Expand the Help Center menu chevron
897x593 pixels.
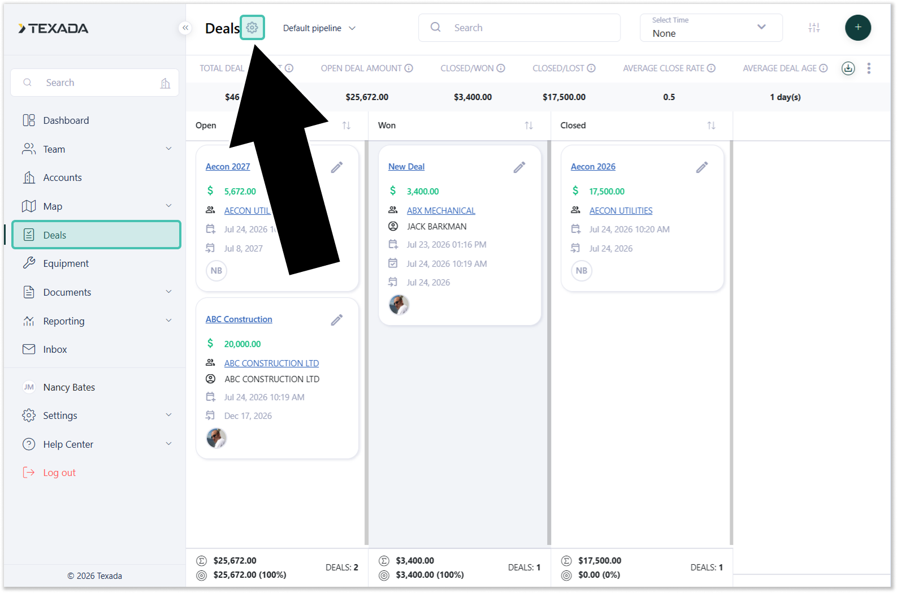(168, 444)
